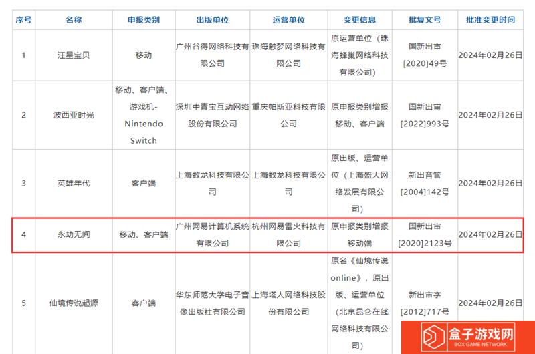Click serial number 4 cell
This screenshot has height=354, width=535.
(x=23, y=234)
